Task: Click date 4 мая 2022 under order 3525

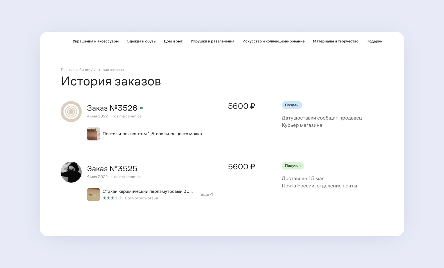Action: point(97,177)
